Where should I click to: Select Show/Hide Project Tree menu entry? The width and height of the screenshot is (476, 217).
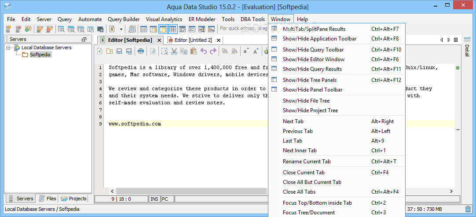tap(337, 110)
